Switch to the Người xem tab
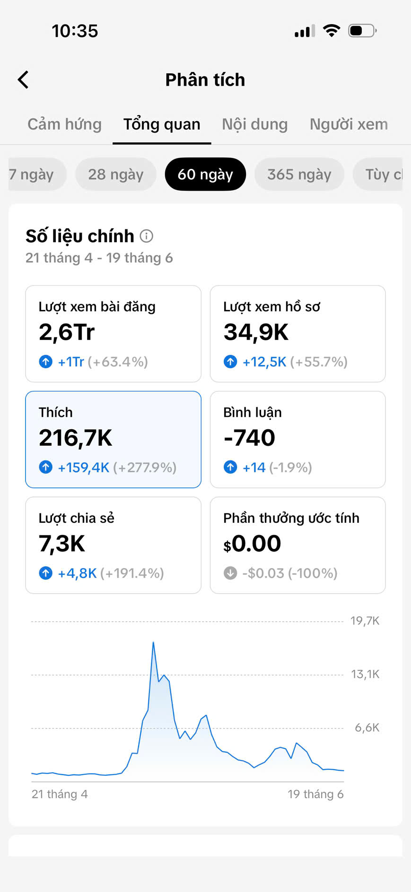This screenshot has width=411, height=892. click(x=349, y=124)
